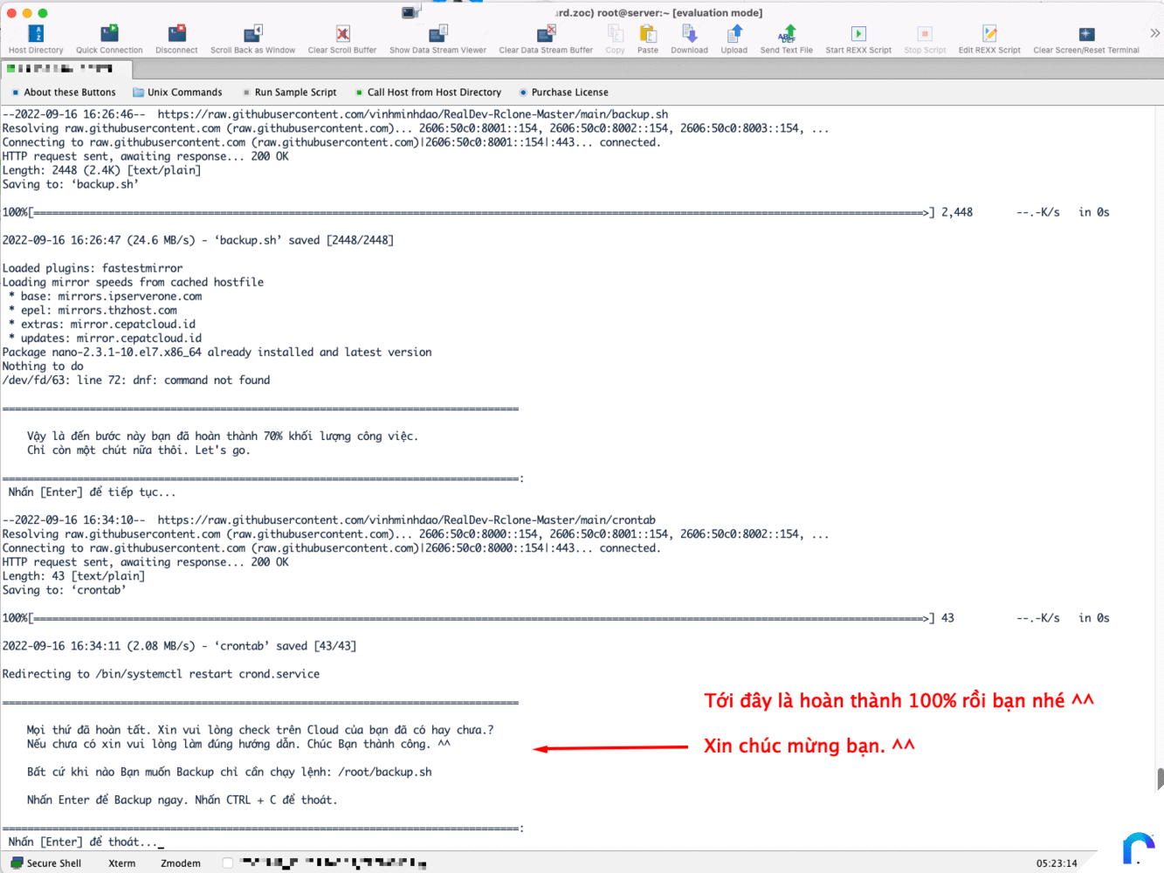This screenshot has width=1164, height=873.
Task: Click Clear Screen/Reset Terminal icon
Action: pyautogui.click(x=1086, y=39)
